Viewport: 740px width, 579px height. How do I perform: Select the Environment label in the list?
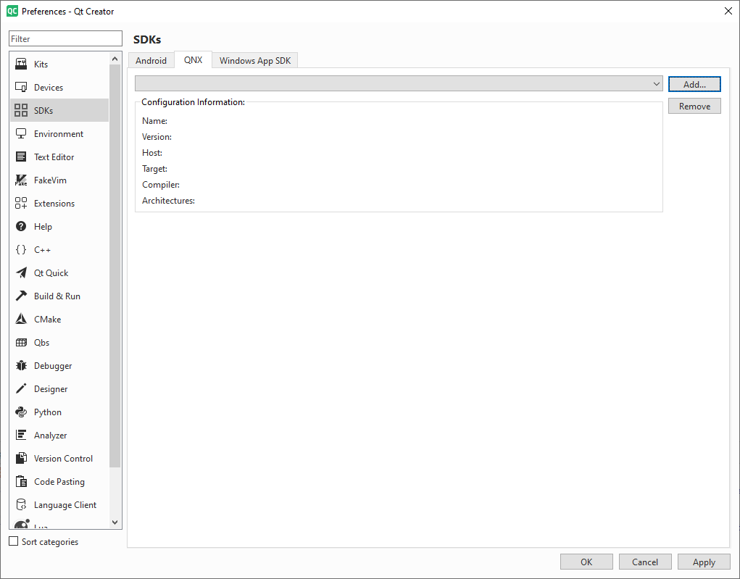[59, 134]
